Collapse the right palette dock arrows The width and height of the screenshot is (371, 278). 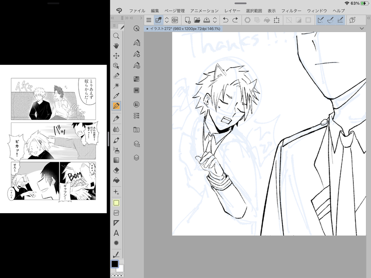coord(369,18)
